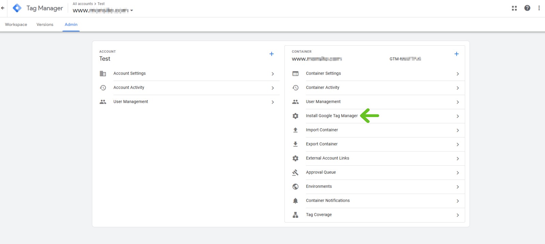Switch to the Versions tab
The width and height of the screenshot is (545, 244).
[x=45, y=25]
